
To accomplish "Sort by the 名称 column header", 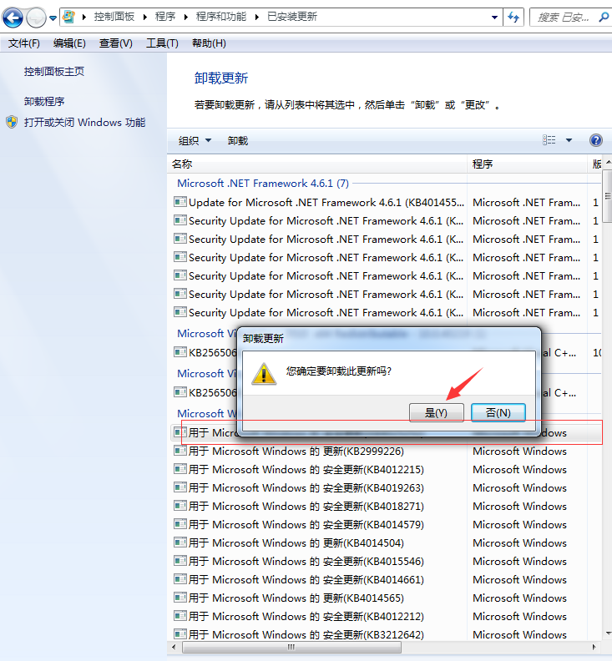I will [316, 164].
